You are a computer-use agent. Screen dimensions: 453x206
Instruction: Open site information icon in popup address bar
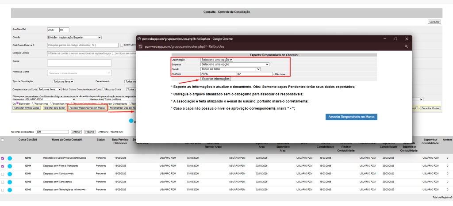click(141, 46)
